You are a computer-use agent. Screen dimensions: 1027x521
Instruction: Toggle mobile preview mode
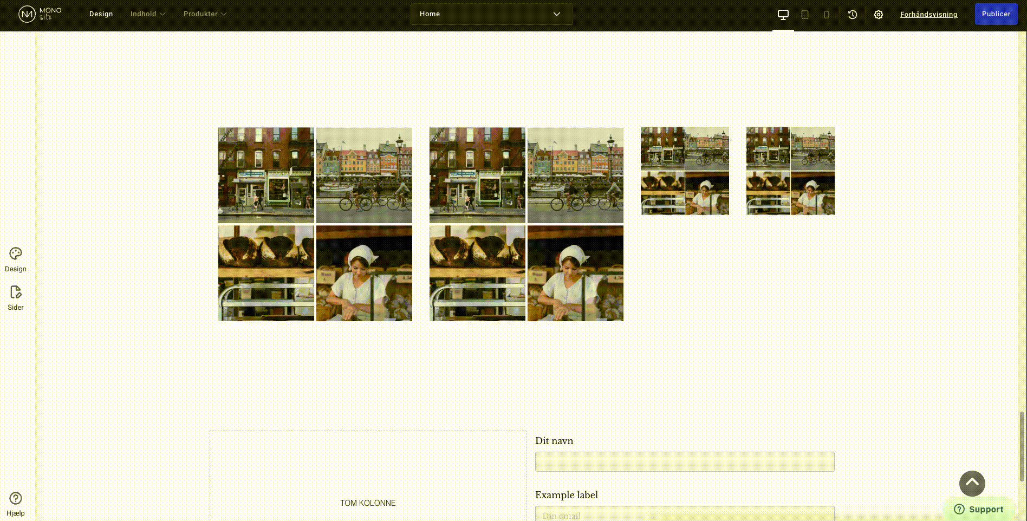[827, 14]
